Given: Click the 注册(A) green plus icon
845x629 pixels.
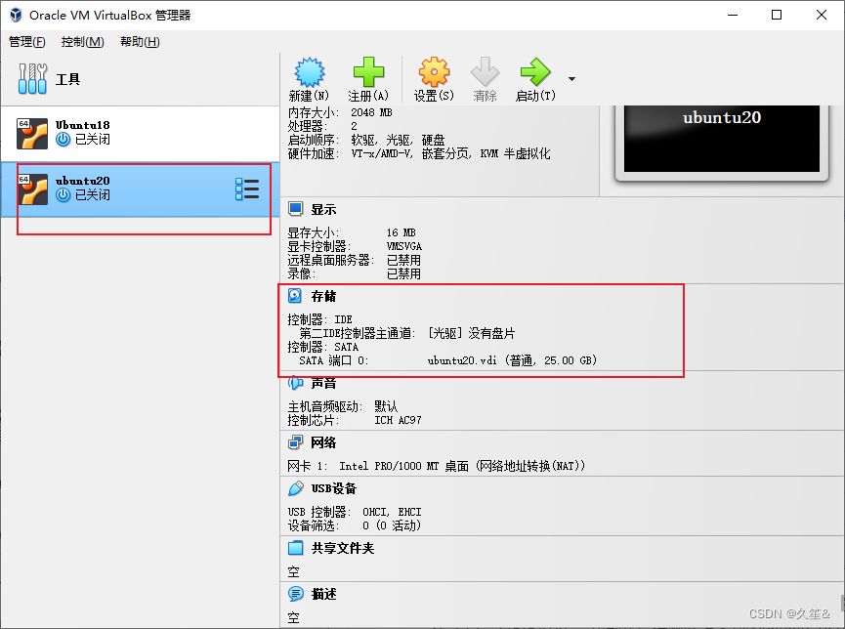Looking at the screenshot, I should [x=368, y=71].
